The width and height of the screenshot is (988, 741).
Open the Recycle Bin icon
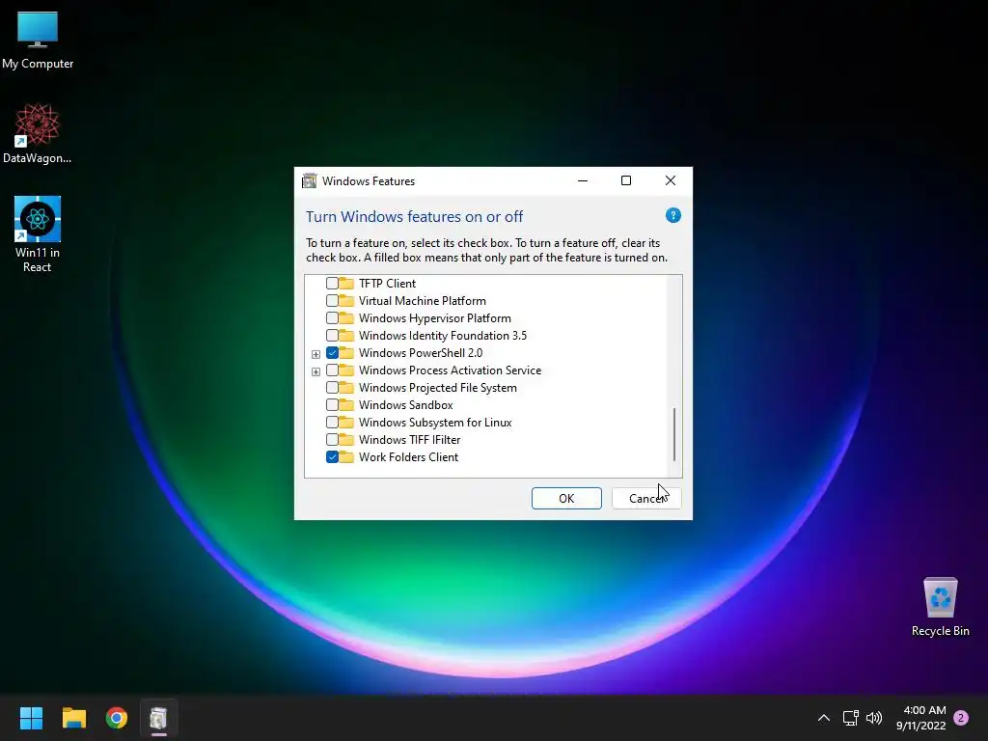click(x=940, y=608)
